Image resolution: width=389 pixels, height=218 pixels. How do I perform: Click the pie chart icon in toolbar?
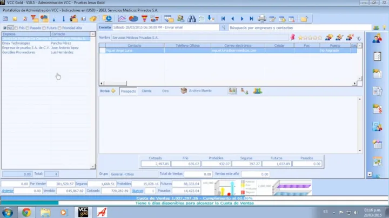[x=133, y=19]
